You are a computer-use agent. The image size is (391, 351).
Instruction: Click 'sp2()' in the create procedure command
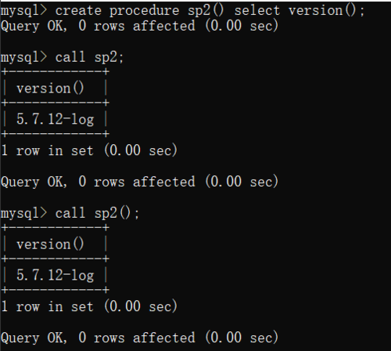coord(206,11)
